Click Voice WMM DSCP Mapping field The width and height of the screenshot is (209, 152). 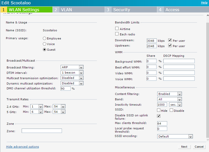(179, 79)
